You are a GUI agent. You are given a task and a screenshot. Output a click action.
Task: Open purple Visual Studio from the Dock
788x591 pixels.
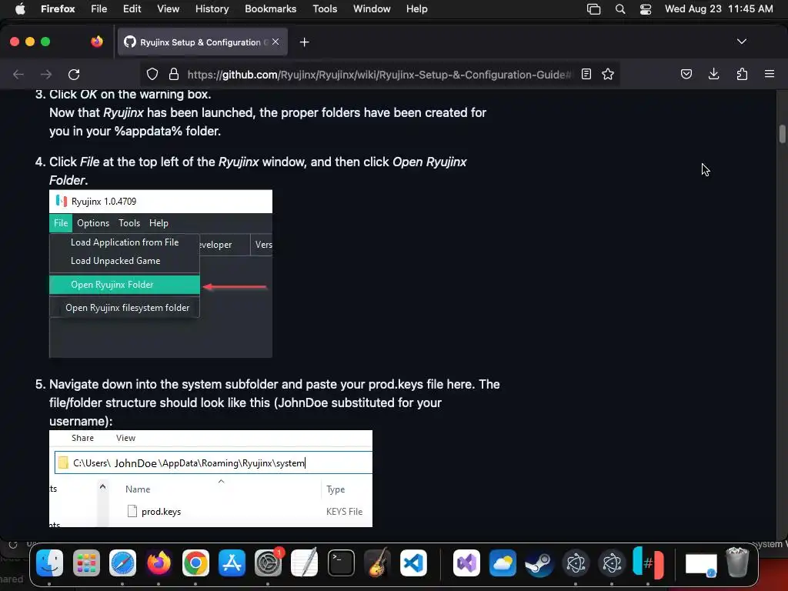466,563
